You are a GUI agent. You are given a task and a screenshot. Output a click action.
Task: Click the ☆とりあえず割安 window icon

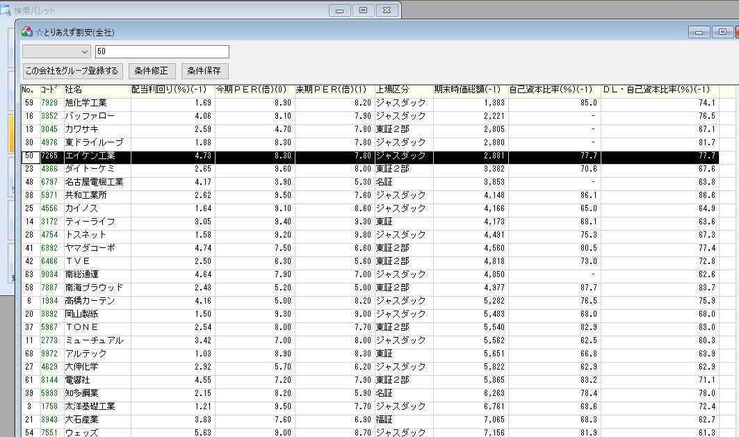click(x=27, y=32)
